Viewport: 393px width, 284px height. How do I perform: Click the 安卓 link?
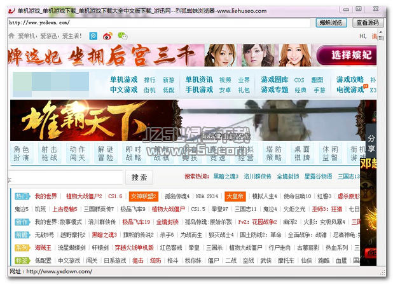[x=225, y=90]
